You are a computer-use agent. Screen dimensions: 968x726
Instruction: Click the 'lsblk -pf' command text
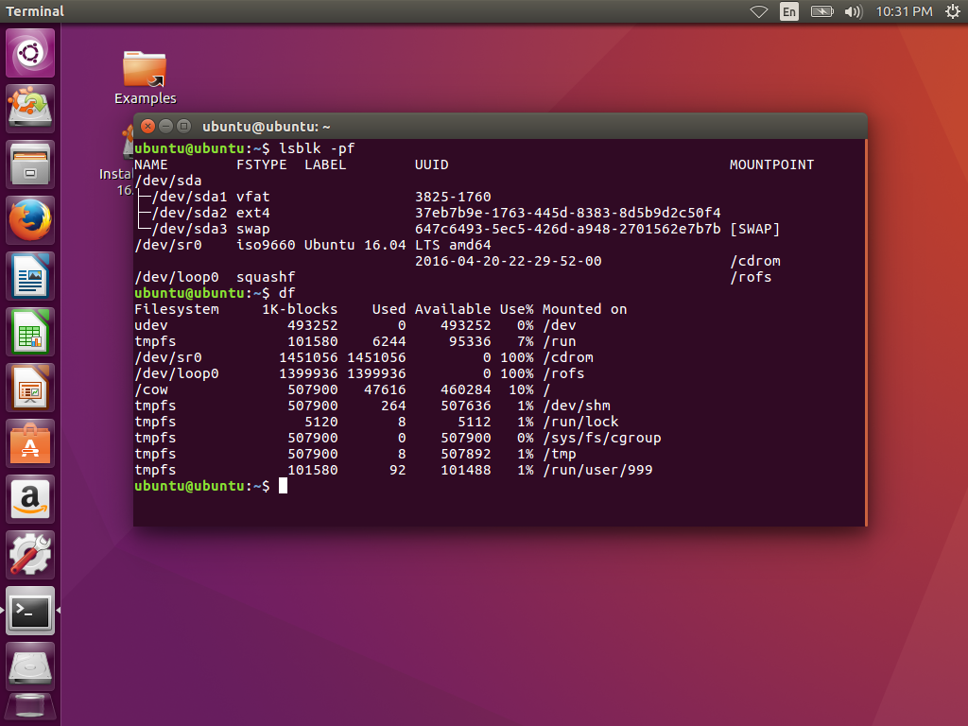click(x=317, y=148)
